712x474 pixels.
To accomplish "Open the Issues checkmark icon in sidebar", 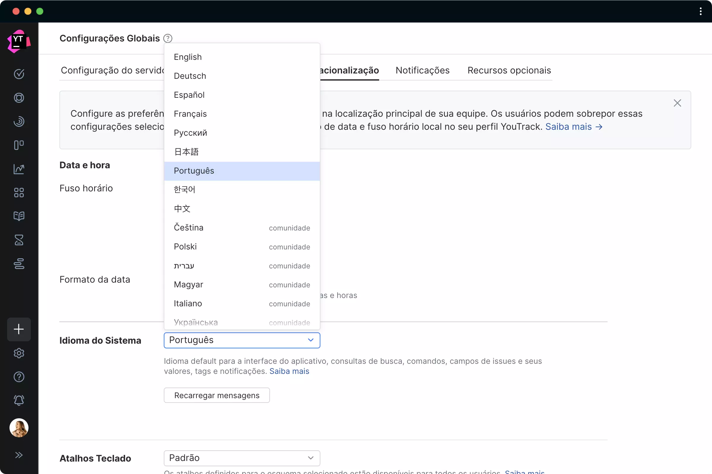I will 19,74.
